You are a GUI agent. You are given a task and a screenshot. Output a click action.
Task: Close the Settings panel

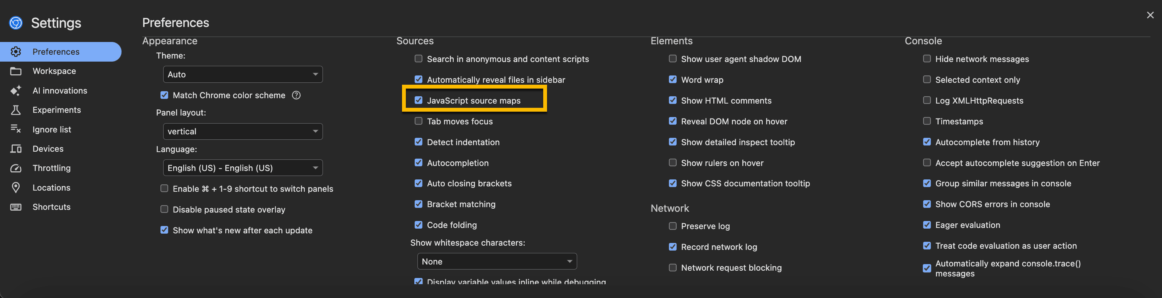(x=1150, y=15)
